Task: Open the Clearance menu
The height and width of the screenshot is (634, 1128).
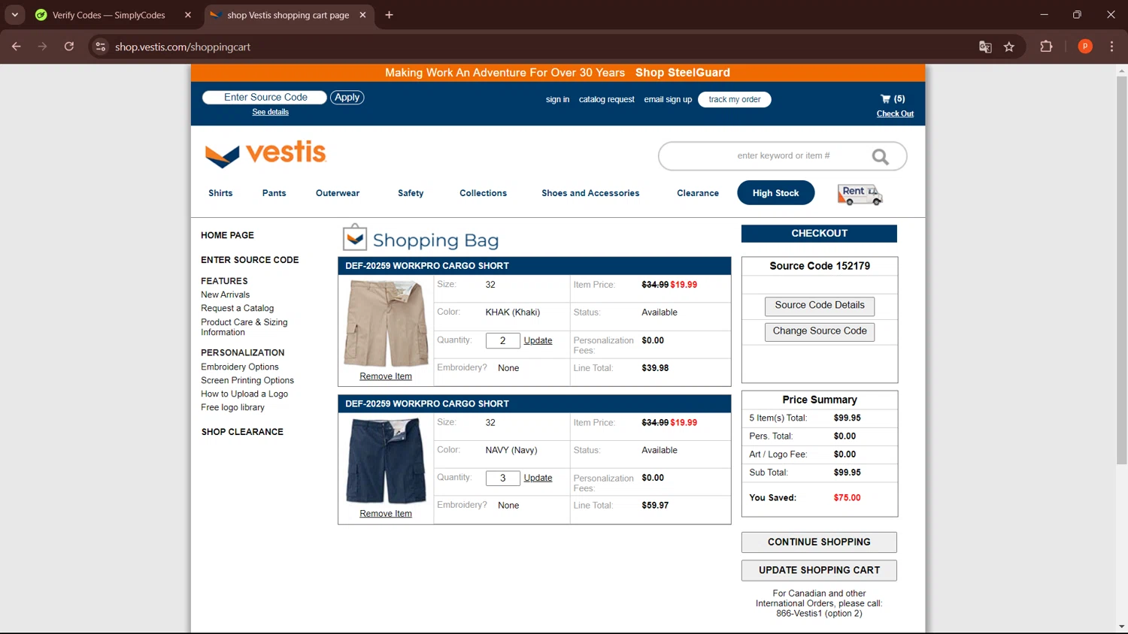Action: coord(698,193)
